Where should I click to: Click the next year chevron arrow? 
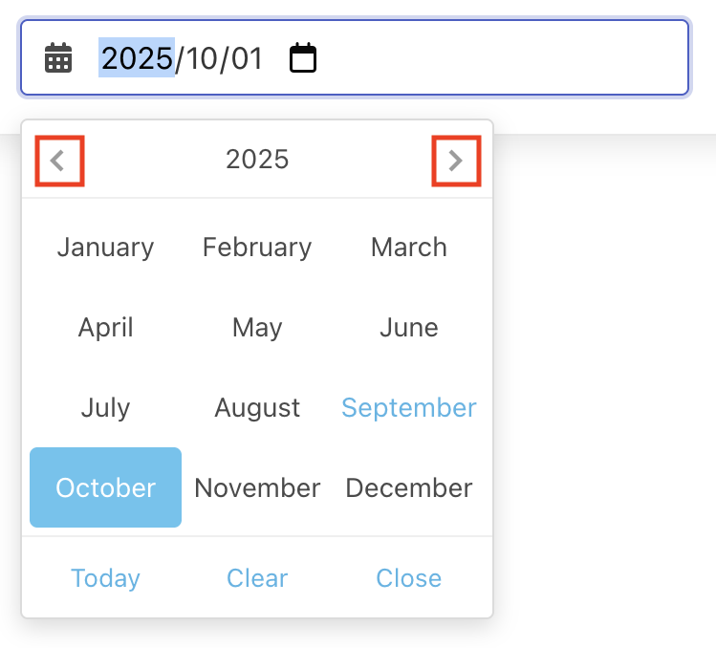coord(456,161)
